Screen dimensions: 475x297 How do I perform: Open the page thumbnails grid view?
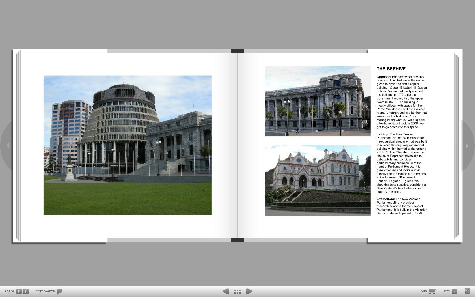(x=237, y=291)
